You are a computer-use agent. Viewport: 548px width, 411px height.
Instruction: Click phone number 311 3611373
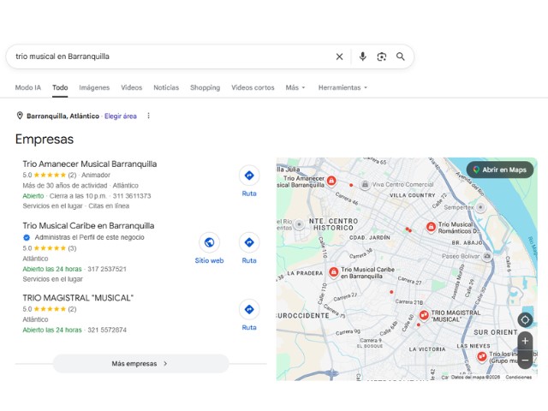click(x=132, y=196)
